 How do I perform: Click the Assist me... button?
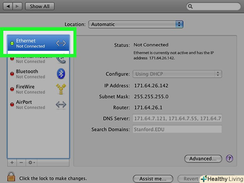coord(153,179)
